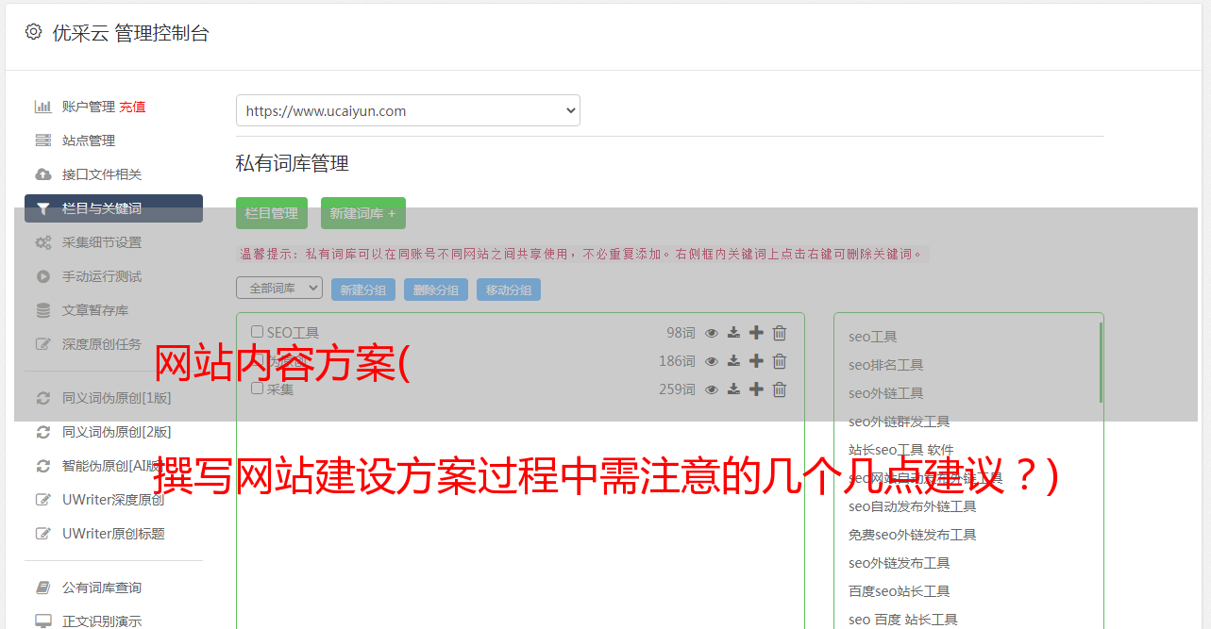The width and height of the screenshot is (1211, 629).
Task: Open UWriter原创标题 in sidebar
Action: click(113, 534)
